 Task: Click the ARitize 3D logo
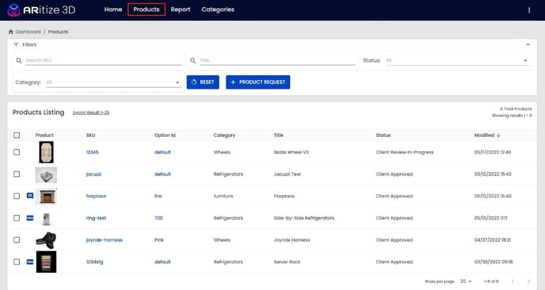click(x=41, y=9)
